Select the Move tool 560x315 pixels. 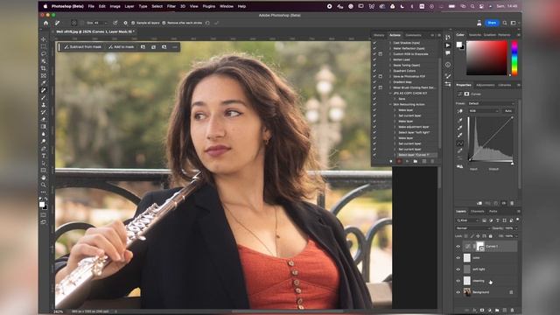44,38
